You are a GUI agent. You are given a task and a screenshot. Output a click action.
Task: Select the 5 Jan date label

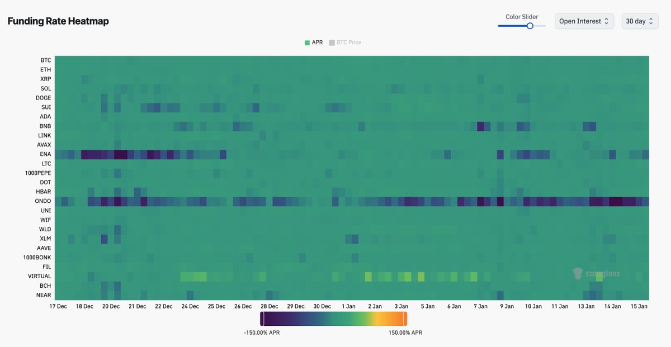pyautogui.click(x=428, y=306)
